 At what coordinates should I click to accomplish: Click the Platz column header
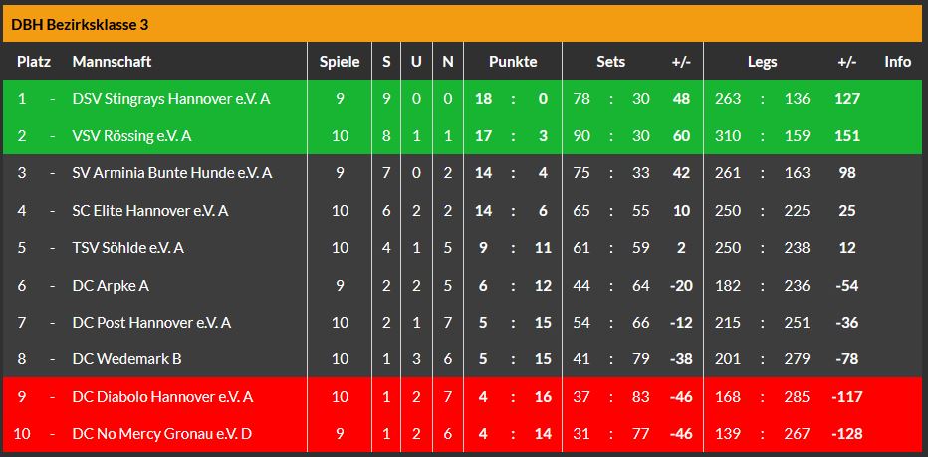click(34, 62)
